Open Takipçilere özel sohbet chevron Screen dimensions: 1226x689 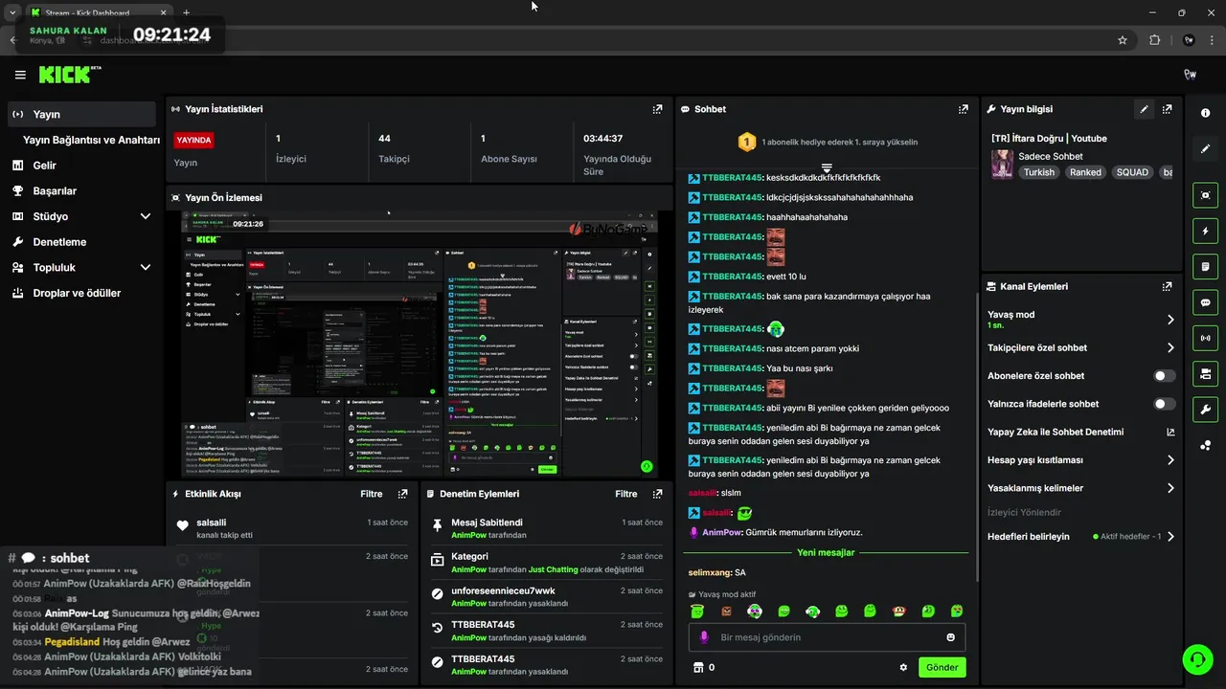(1170, 348)
